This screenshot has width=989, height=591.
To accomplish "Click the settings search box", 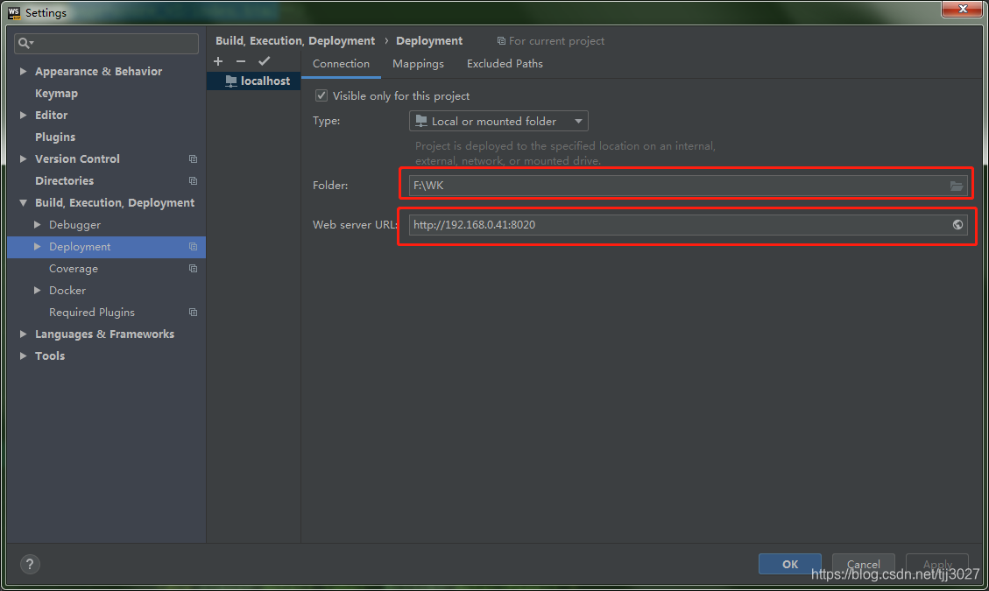I will (x=106, y=43).
